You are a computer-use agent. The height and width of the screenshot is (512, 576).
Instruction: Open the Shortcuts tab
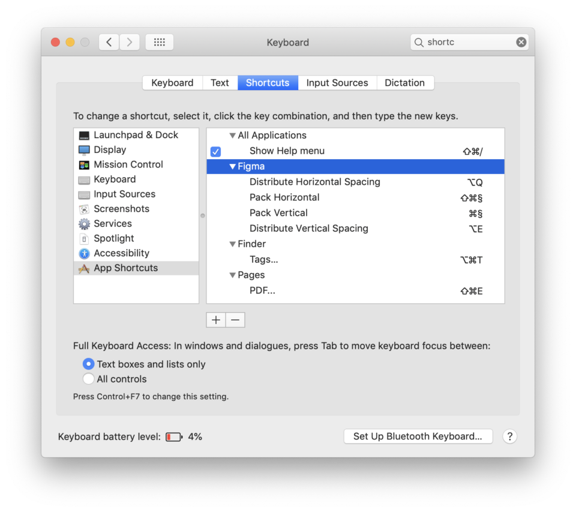coord(268,83)
